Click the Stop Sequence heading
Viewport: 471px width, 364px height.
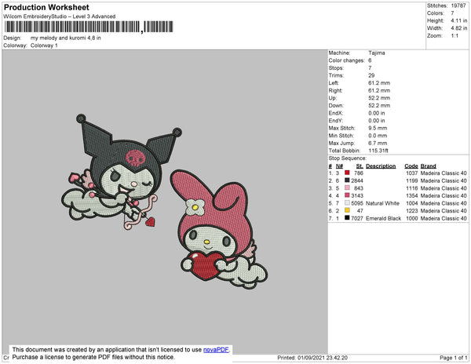348,158
